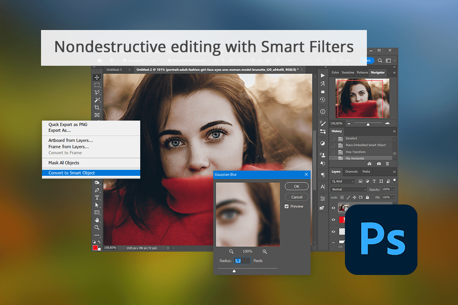
Task: Click the Gaussian Blur radius slider handle
Action: (234, 271)
